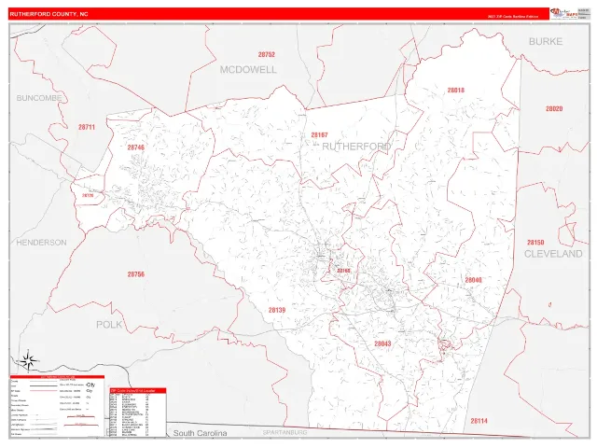Select ZIP code label 28711
The image size is (597, 448).
click(87, 127)
